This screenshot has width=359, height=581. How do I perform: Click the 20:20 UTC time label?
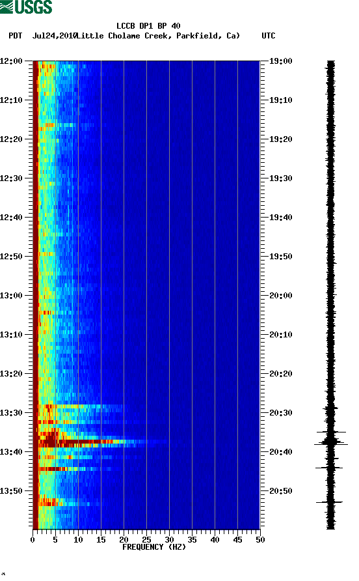pyautogui.click(x=280, y=374)
